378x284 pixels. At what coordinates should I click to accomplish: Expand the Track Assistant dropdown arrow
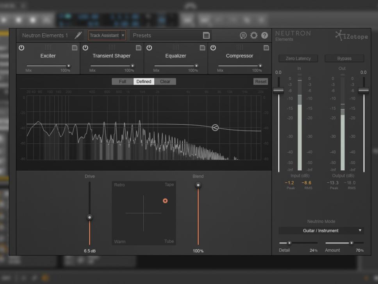(123, 36)
